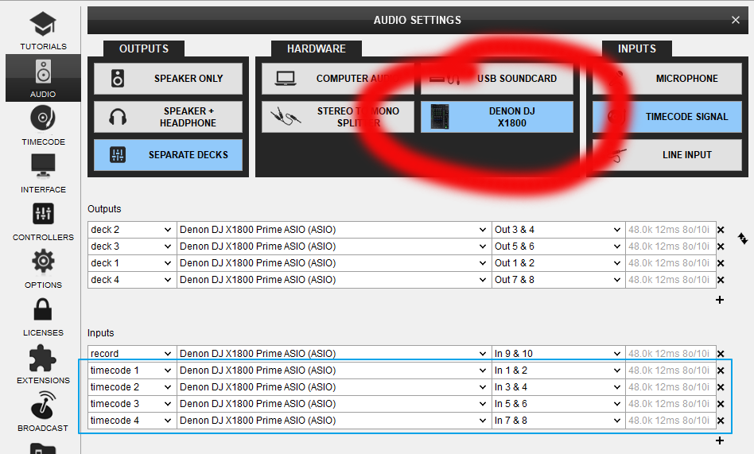
Task: Add a new input row with plus
Action: [x=719, y=440]
